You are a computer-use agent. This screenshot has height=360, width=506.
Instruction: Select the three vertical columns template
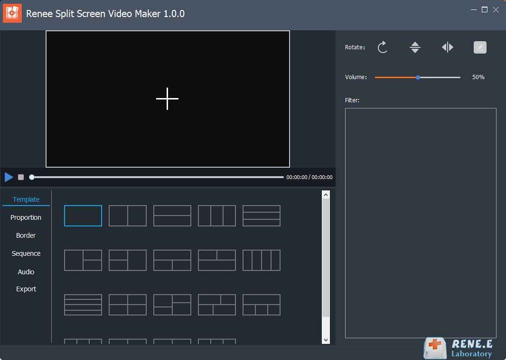click(217, 216)
